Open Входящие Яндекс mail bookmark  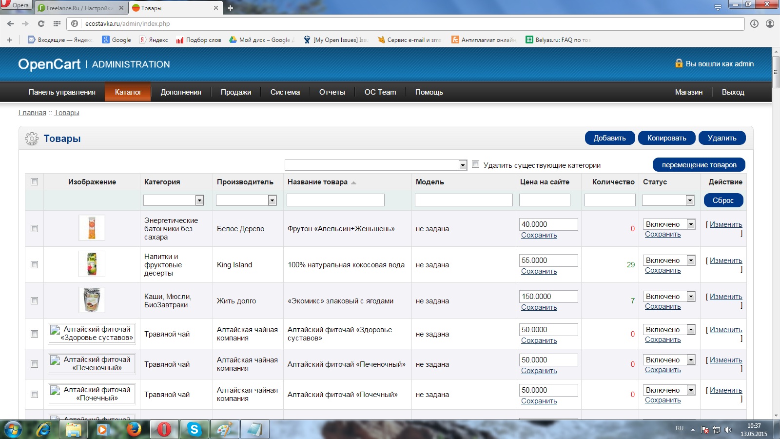coord(60,40)
